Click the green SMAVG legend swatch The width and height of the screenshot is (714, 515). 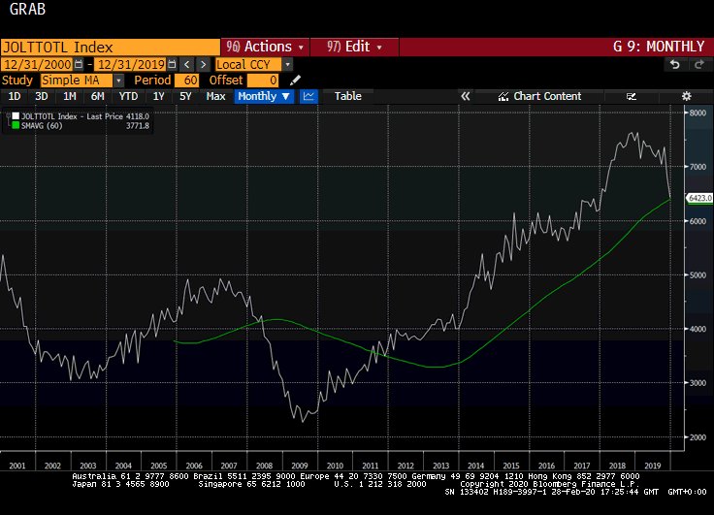(x=16, y=125)
